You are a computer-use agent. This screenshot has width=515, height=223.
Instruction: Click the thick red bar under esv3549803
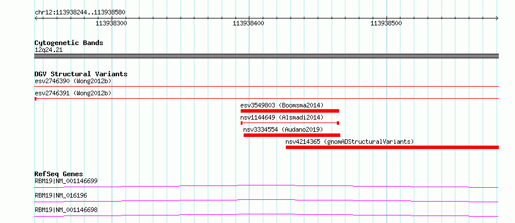pos(290,111)
